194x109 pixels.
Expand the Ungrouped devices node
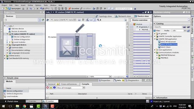[7, 45]
